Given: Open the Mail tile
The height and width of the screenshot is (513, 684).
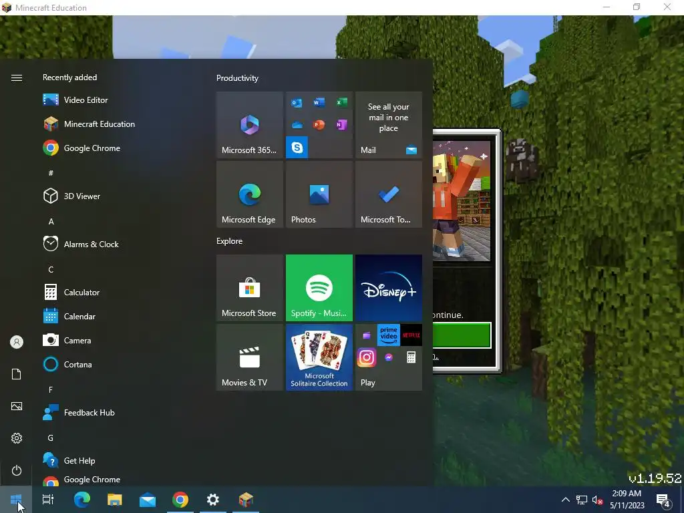Looking at the screenshot, I should tap(389, 125).
